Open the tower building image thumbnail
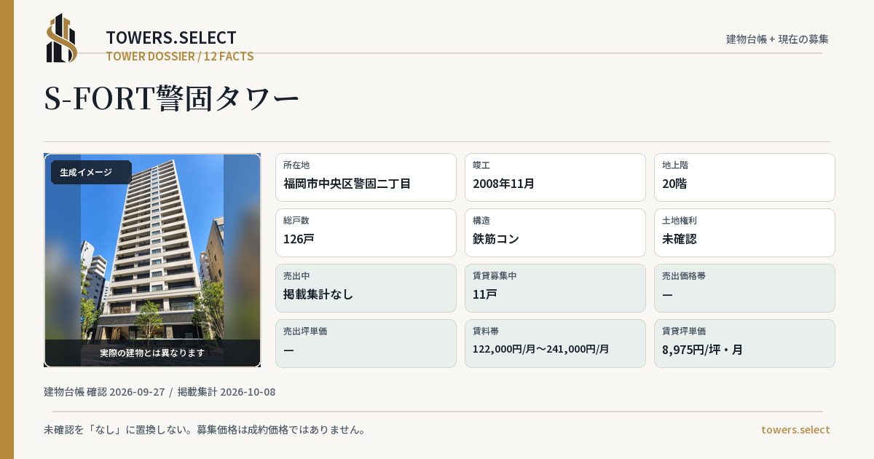Screen dimensions: 874x459 tap(152, 260)
